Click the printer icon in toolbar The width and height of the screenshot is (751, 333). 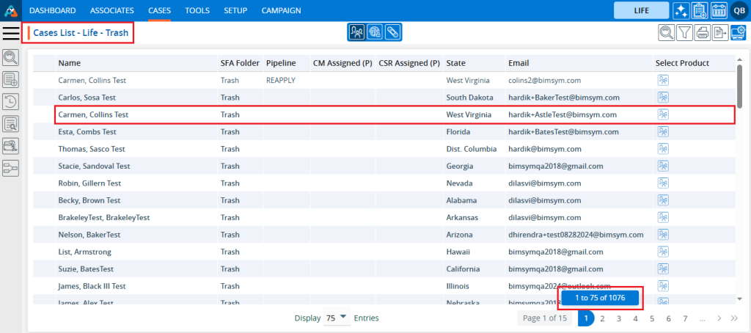[x=702, y=32]
